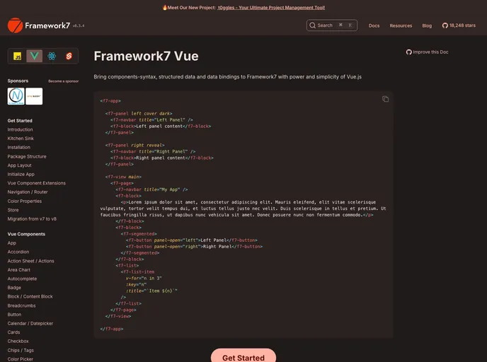The width and height of the screenshot is (487, 362).
Task: Open the Accordion component page
Action: (x=18, y=252)
